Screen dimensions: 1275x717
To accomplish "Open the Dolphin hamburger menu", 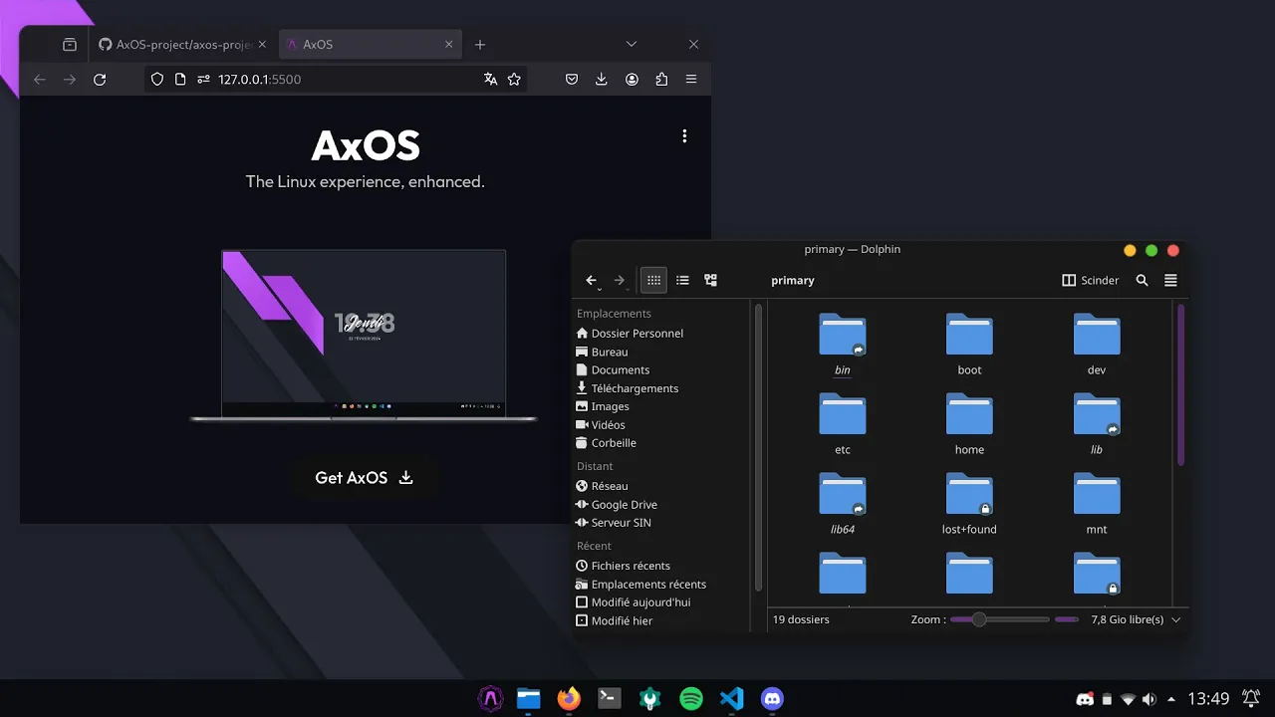I will (x=1170, y=281).
